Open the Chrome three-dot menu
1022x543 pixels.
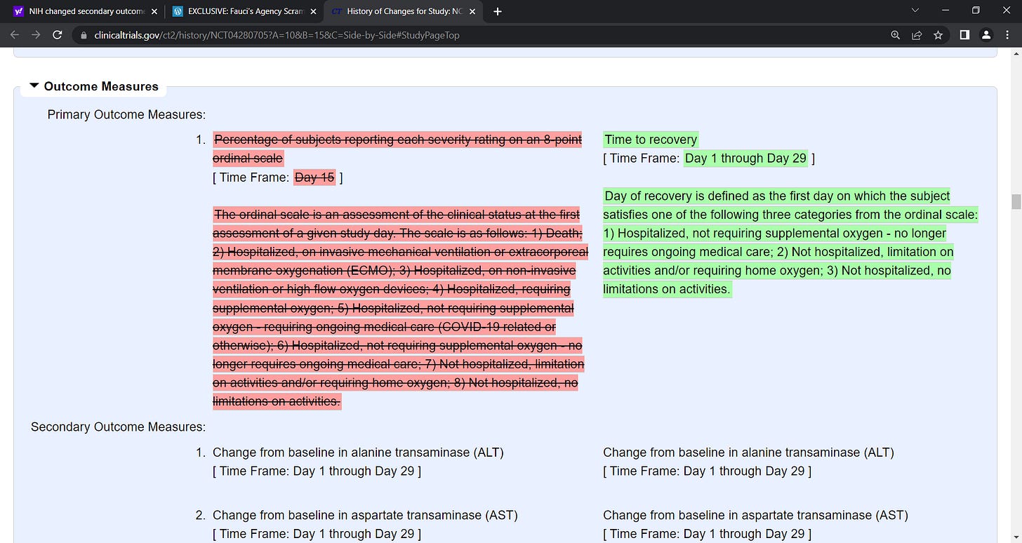click(1007, 35)
